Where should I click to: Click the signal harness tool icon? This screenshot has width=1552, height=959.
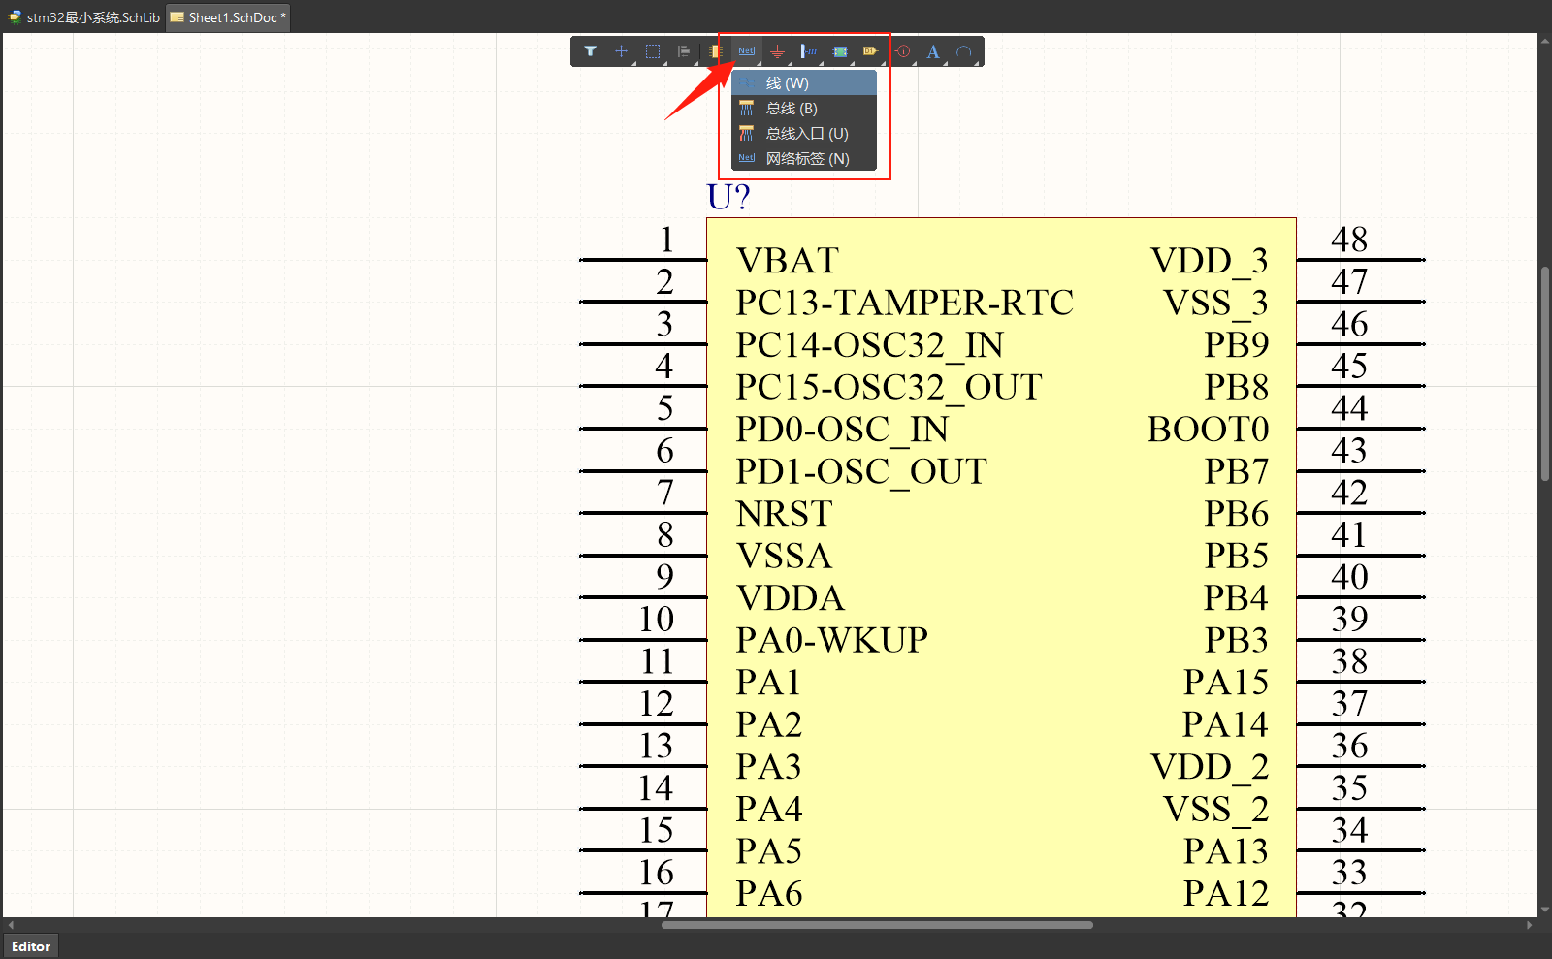click(808, 51)
